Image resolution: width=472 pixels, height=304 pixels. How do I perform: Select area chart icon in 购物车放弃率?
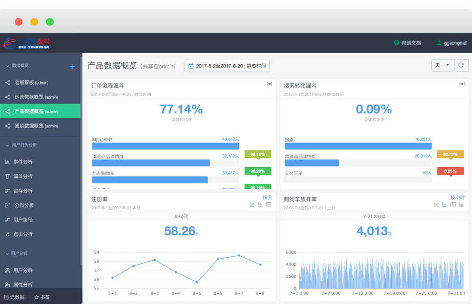(461, 205)
